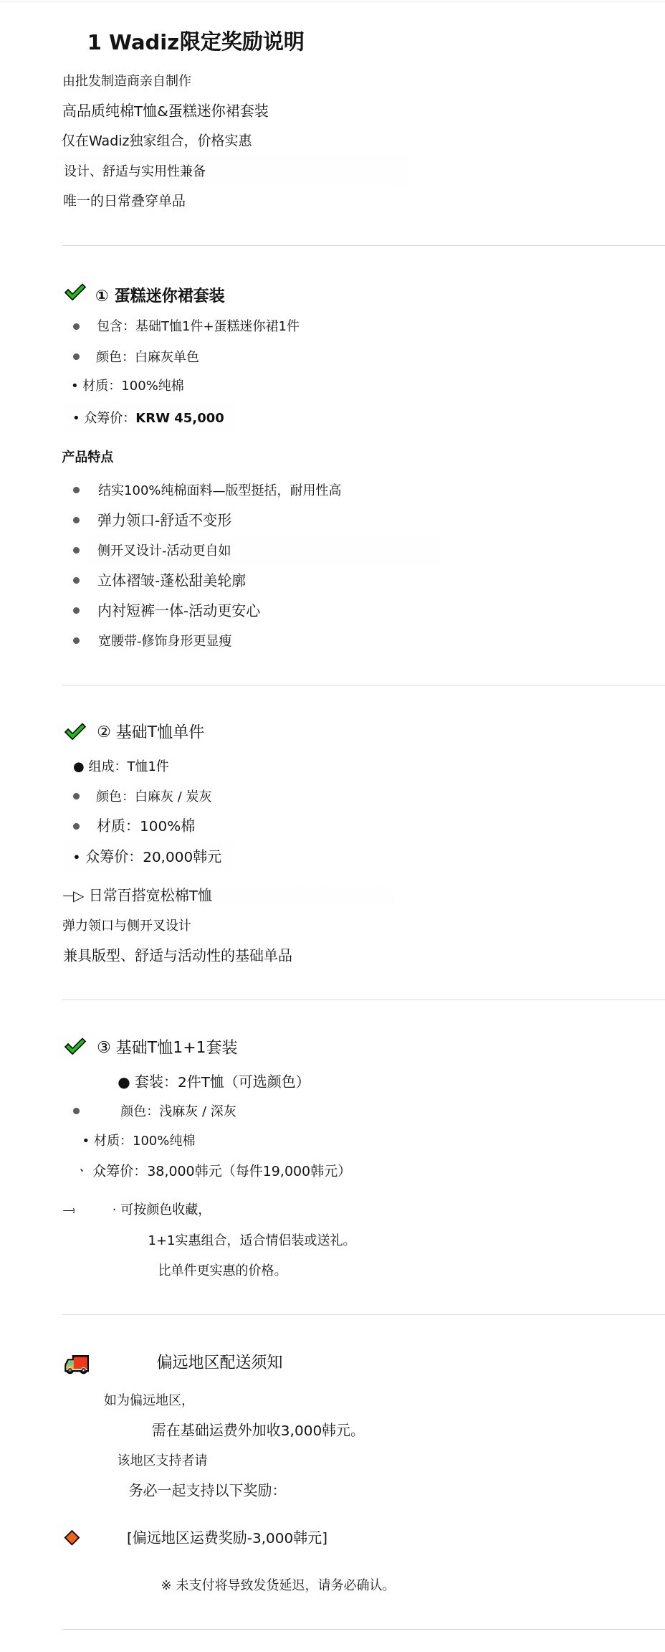Click the circled number ① marker
This screenshot has width=665, height=1652.
102,295
